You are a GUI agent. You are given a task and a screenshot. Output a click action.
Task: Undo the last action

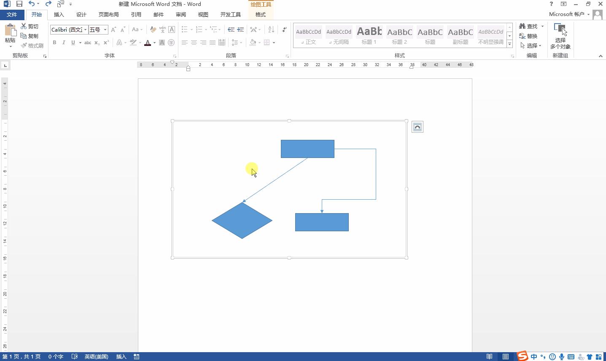[x=32, y=4]
